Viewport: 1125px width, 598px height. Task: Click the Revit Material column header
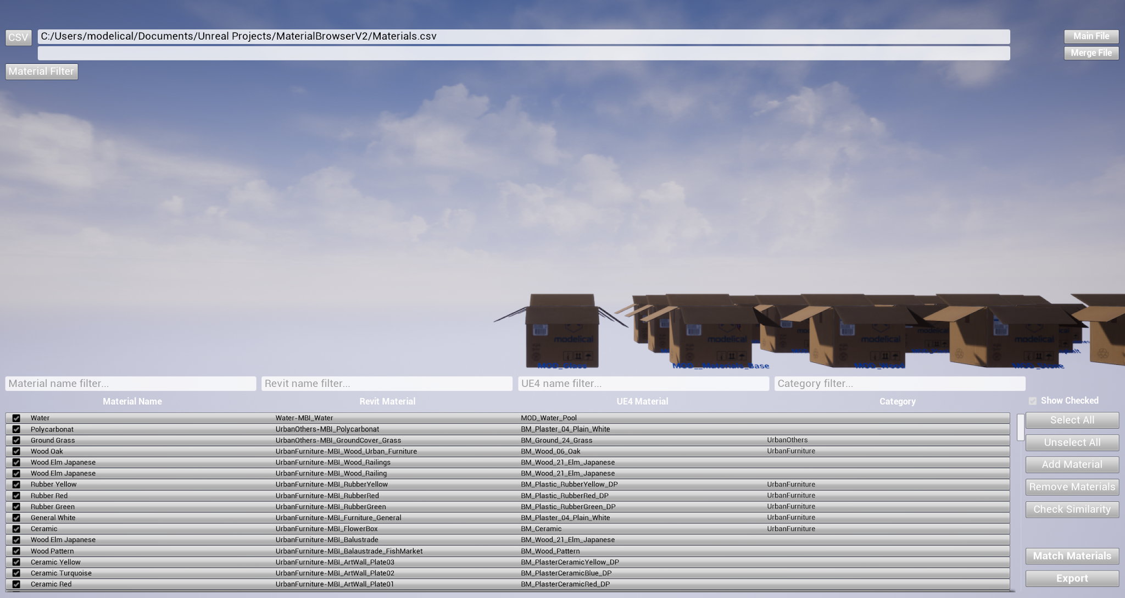[387, 402]
